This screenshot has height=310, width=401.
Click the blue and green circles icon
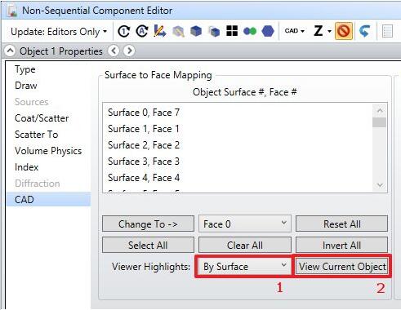point(250,31)
